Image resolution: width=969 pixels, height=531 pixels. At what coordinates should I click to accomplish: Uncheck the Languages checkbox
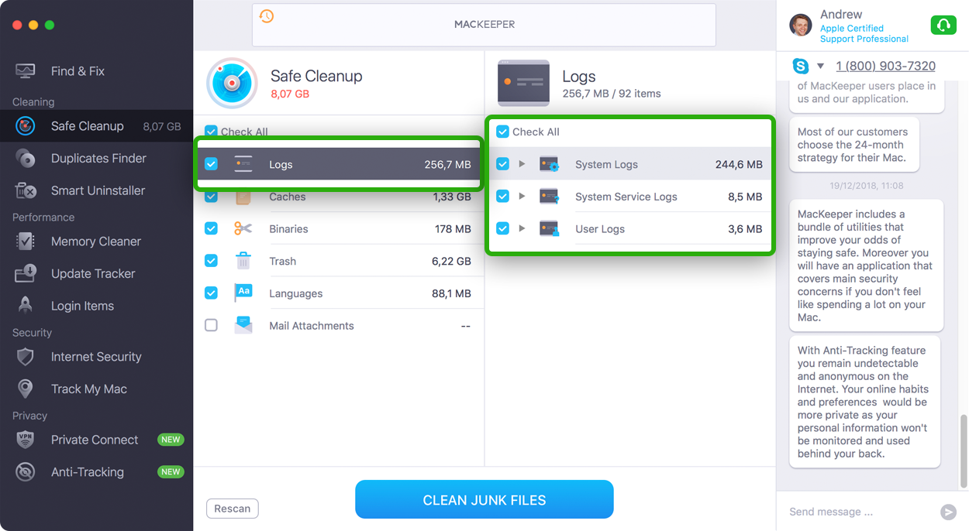(x=211, y=293)
